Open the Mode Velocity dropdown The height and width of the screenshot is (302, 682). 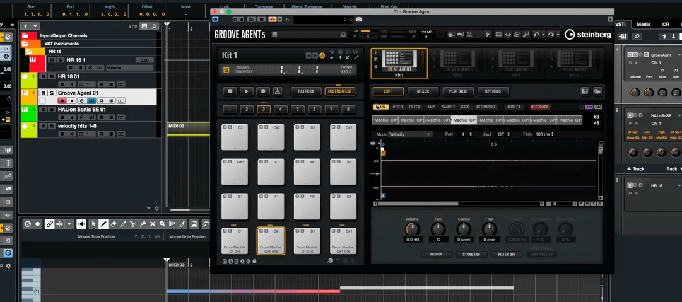click(410, 134)
